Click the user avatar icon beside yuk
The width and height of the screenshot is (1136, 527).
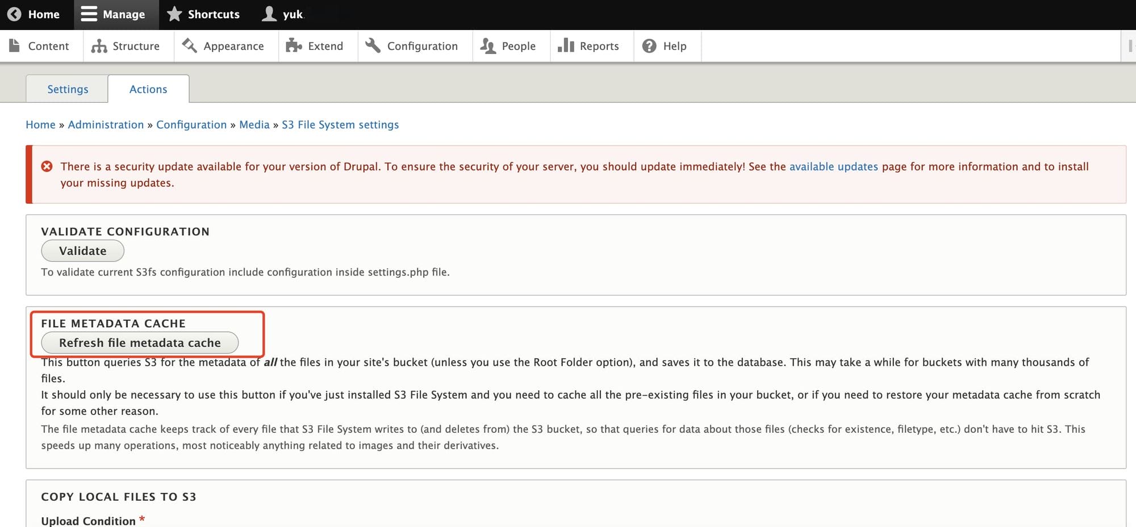(269, 14)
